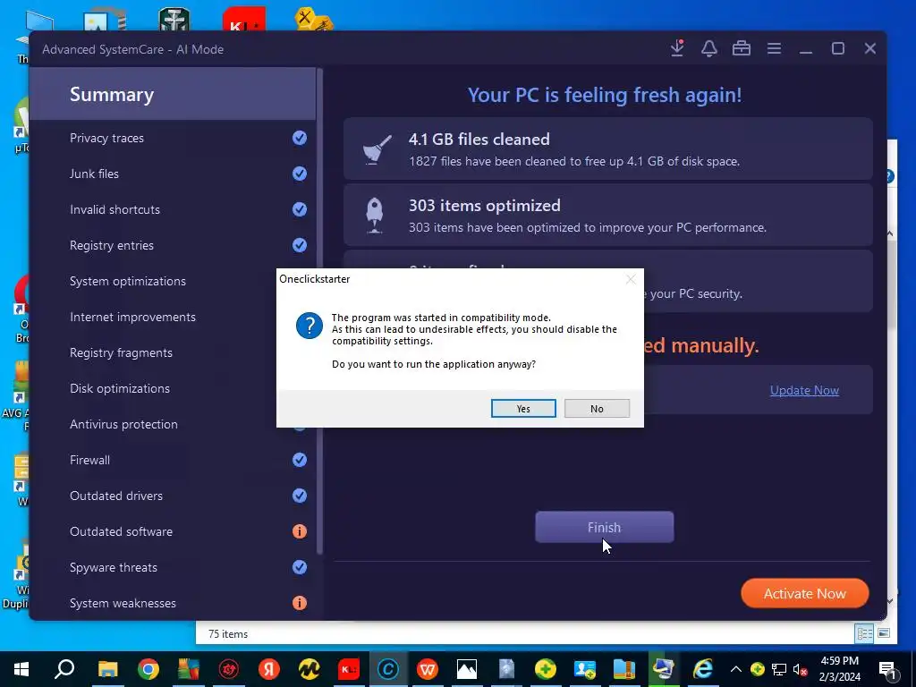This screenshot has width=916, height=687.
Task: Select Outdated drivers sidebar entry
Action: 116,496
